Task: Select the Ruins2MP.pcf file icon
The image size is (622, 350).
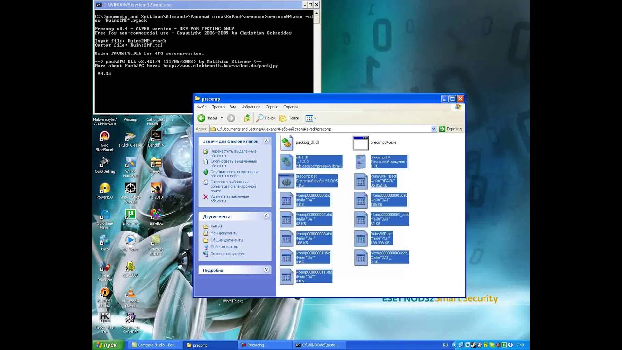Action: coord(361,238)
